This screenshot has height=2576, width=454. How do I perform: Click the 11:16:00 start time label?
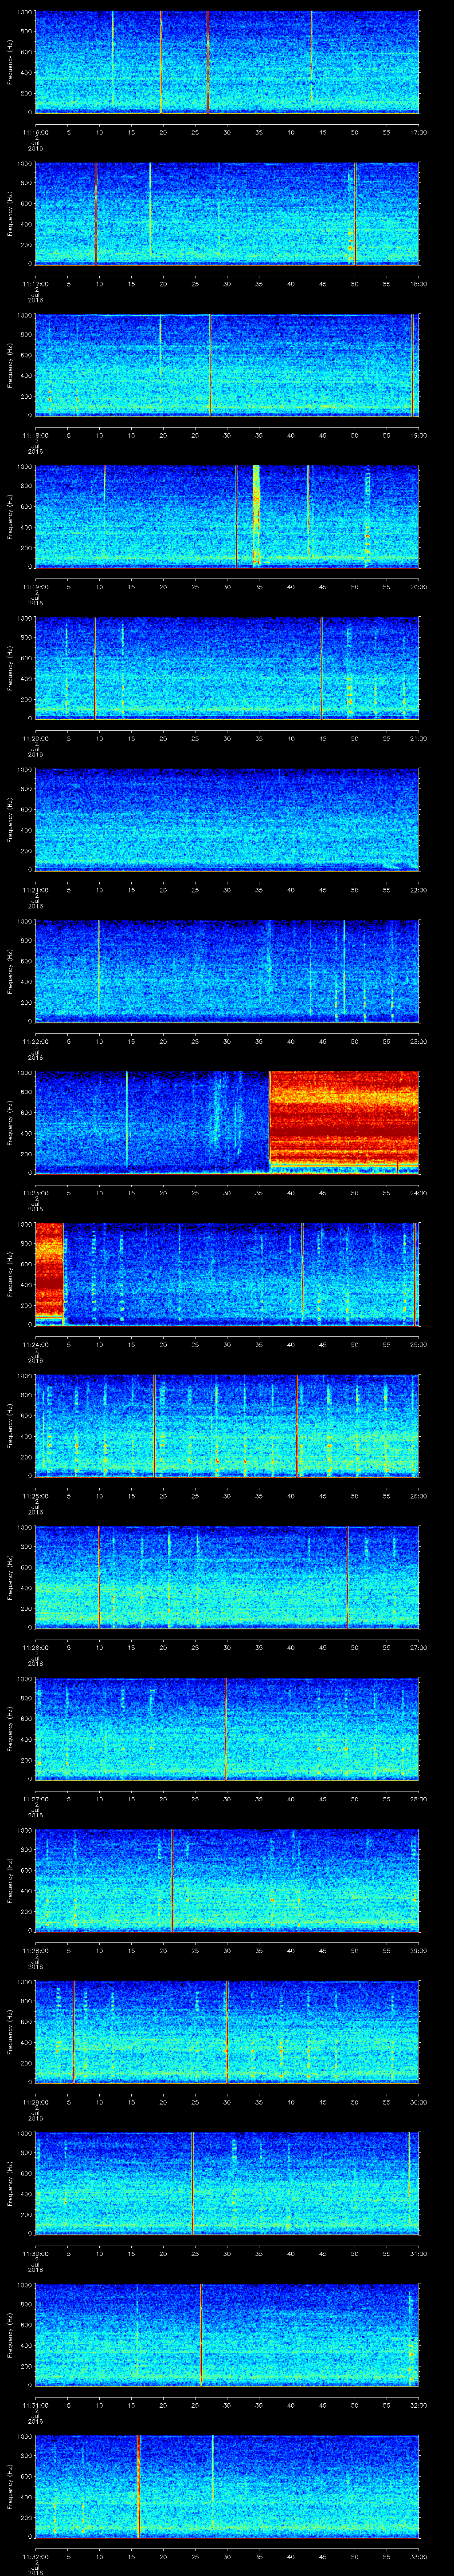point(35,132)
